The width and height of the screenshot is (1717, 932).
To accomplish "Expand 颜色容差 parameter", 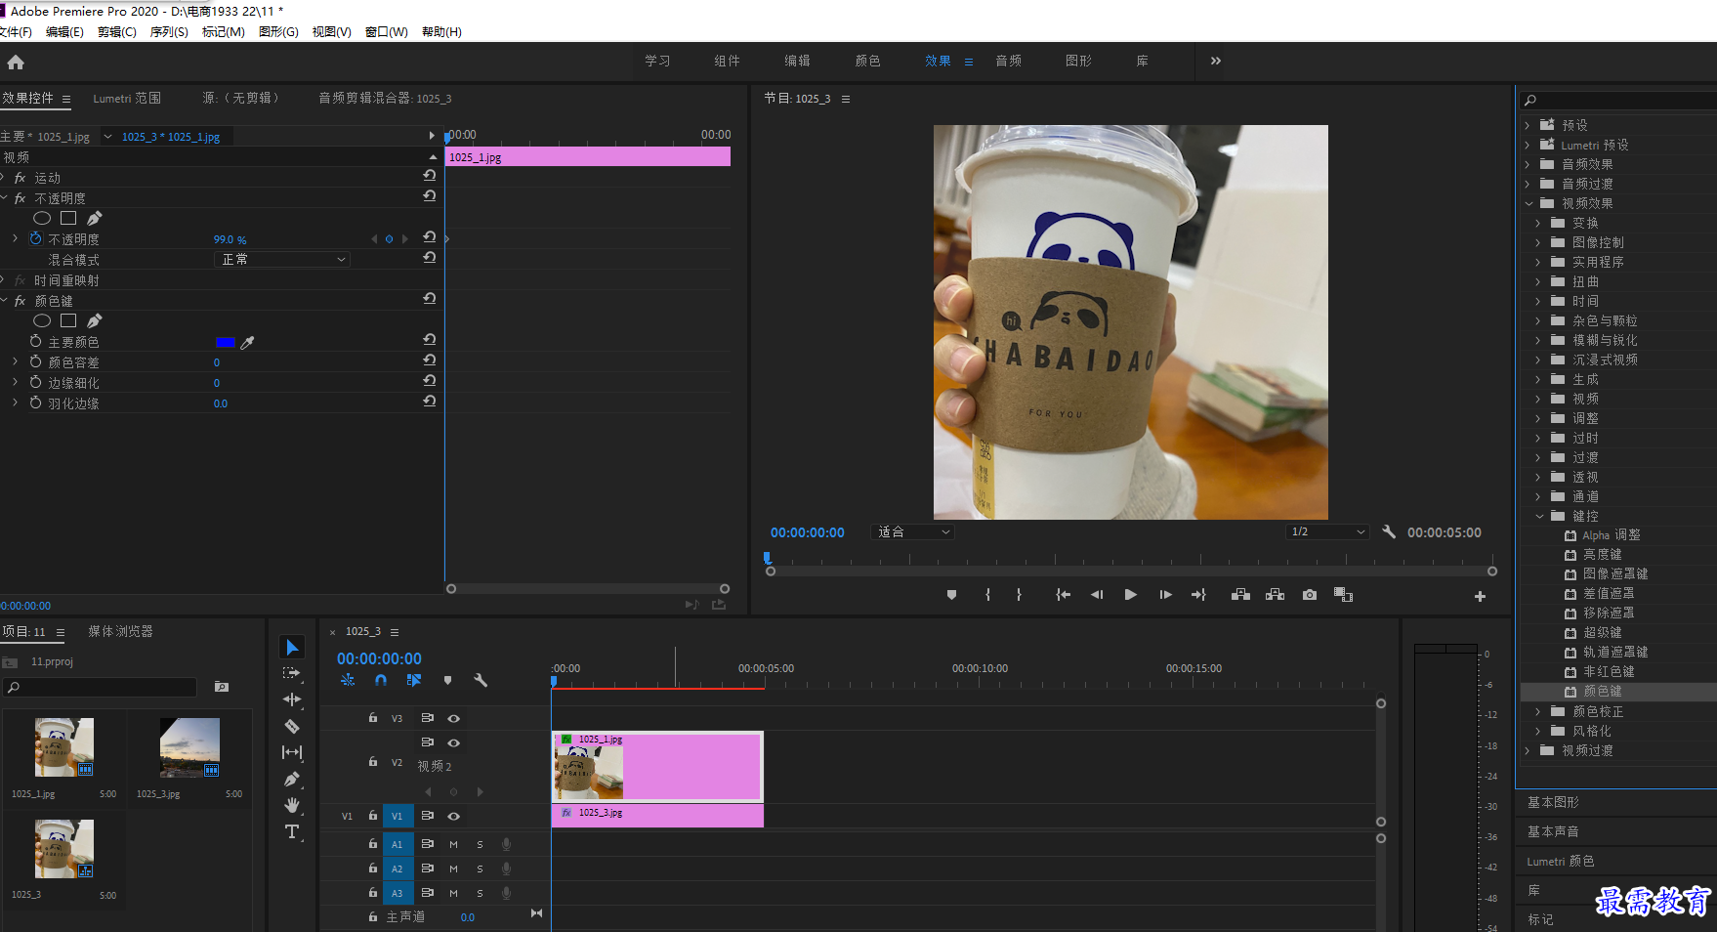I will click(15, 361).
